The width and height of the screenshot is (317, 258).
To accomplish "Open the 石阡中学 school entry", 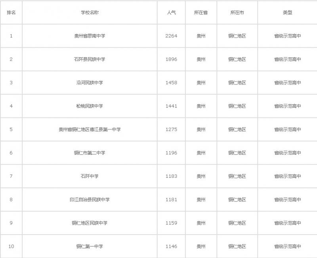I will point(90,176).
